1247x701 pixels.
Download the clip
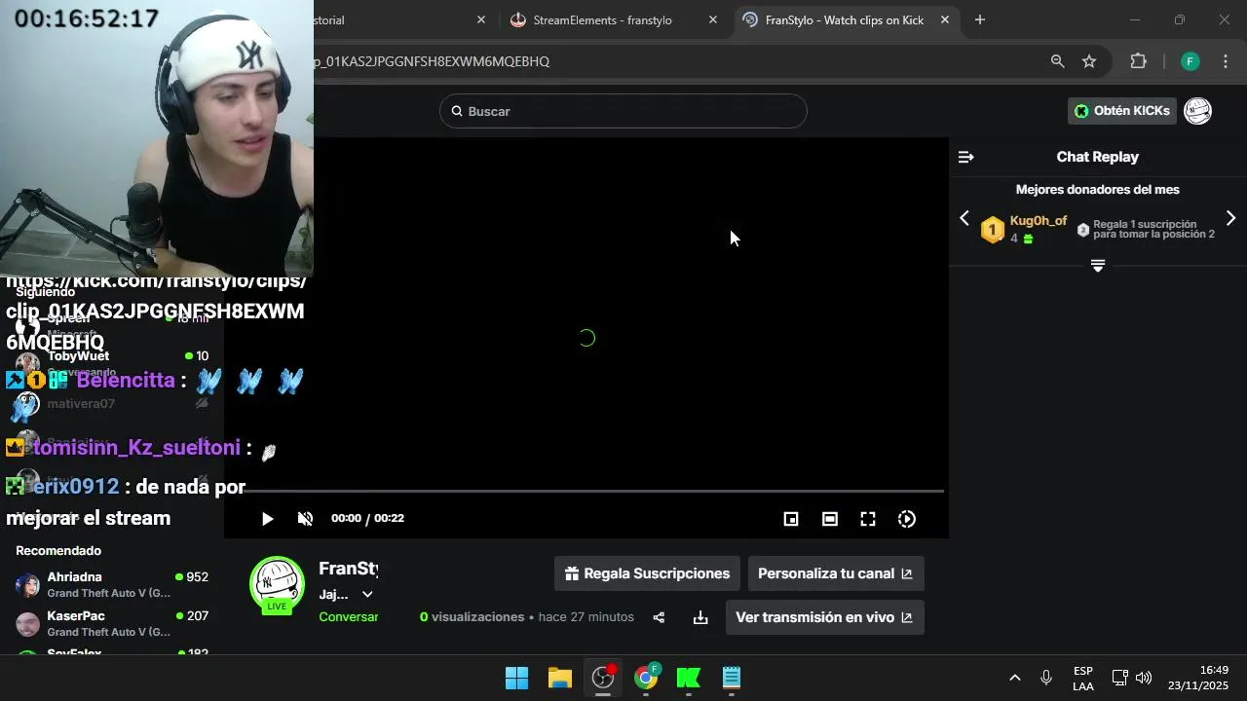[x=700, y=617]
